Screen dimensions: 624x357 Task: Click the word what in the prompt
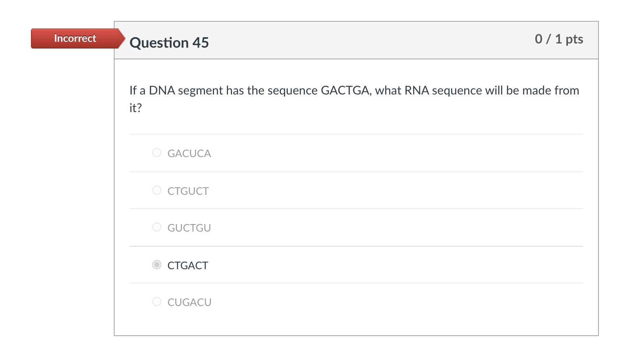[x=388, y=91]
